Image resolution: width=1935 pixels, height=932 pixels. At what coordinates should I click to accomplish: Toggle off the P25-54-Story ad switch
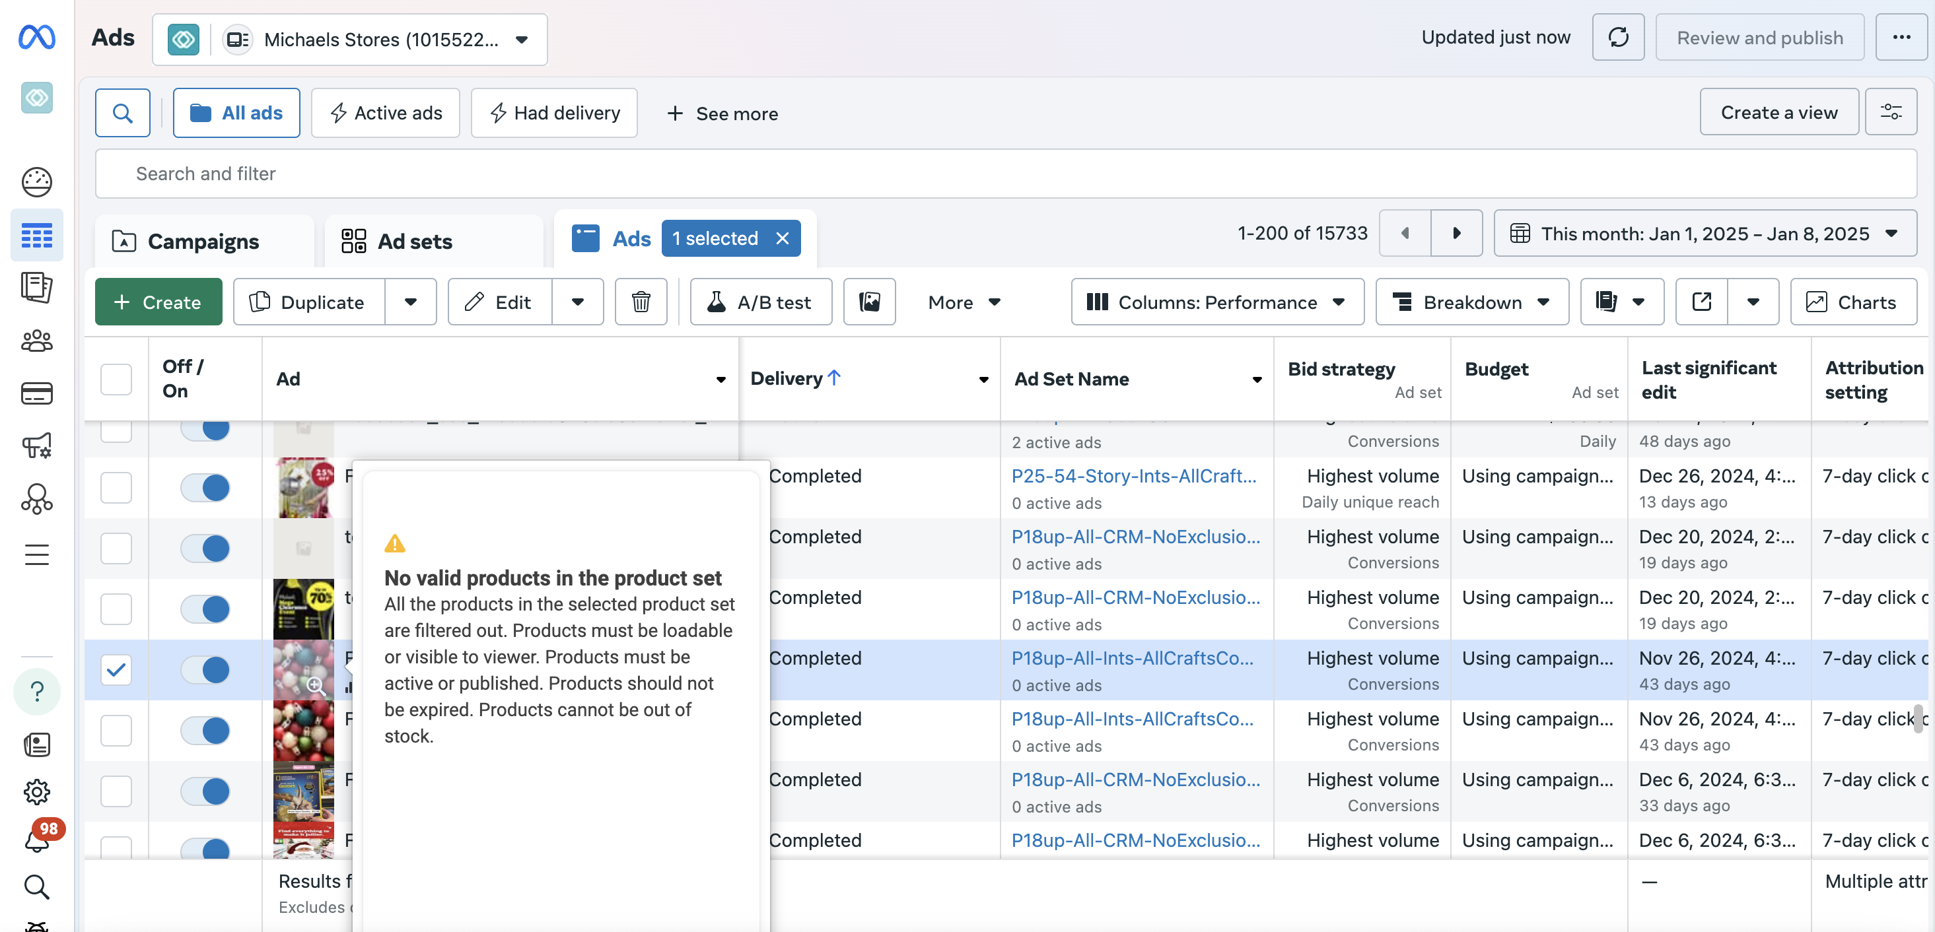click(205, 487)
